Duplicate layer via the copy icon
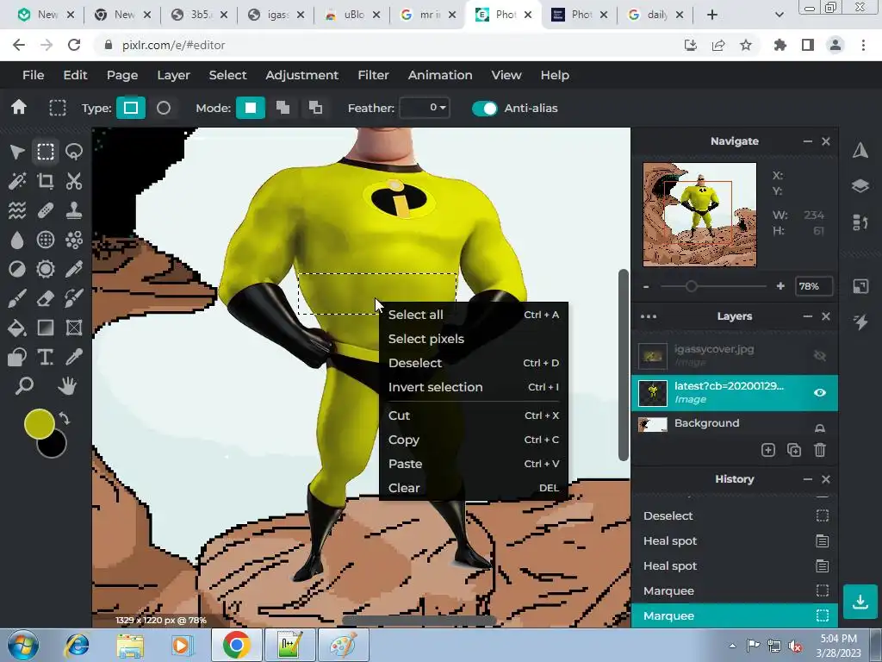This screenshot has width=882, height=662. pos(794,450)
